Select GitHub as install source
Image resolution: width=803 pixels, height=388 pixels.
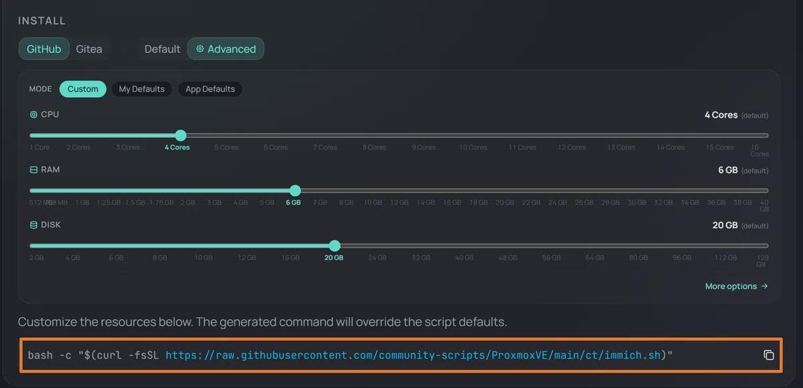44,49
